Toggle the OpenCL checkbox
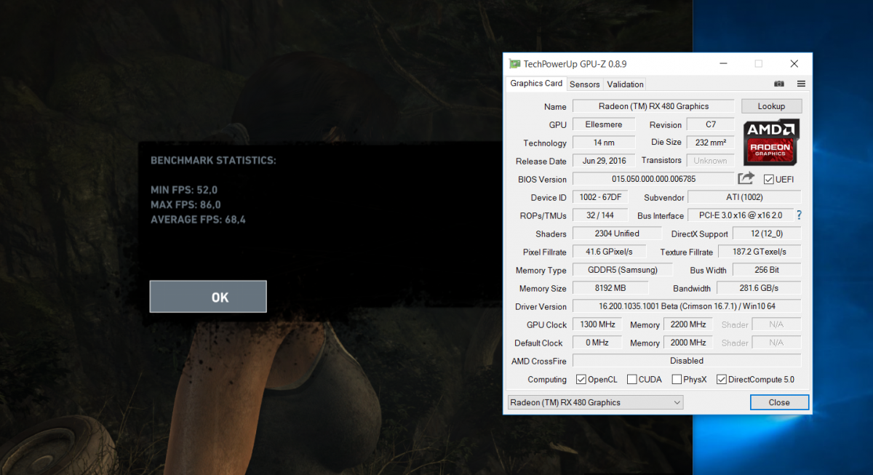Image resolution: width=873 pixels, height=475 pixels. pos(581,379)
